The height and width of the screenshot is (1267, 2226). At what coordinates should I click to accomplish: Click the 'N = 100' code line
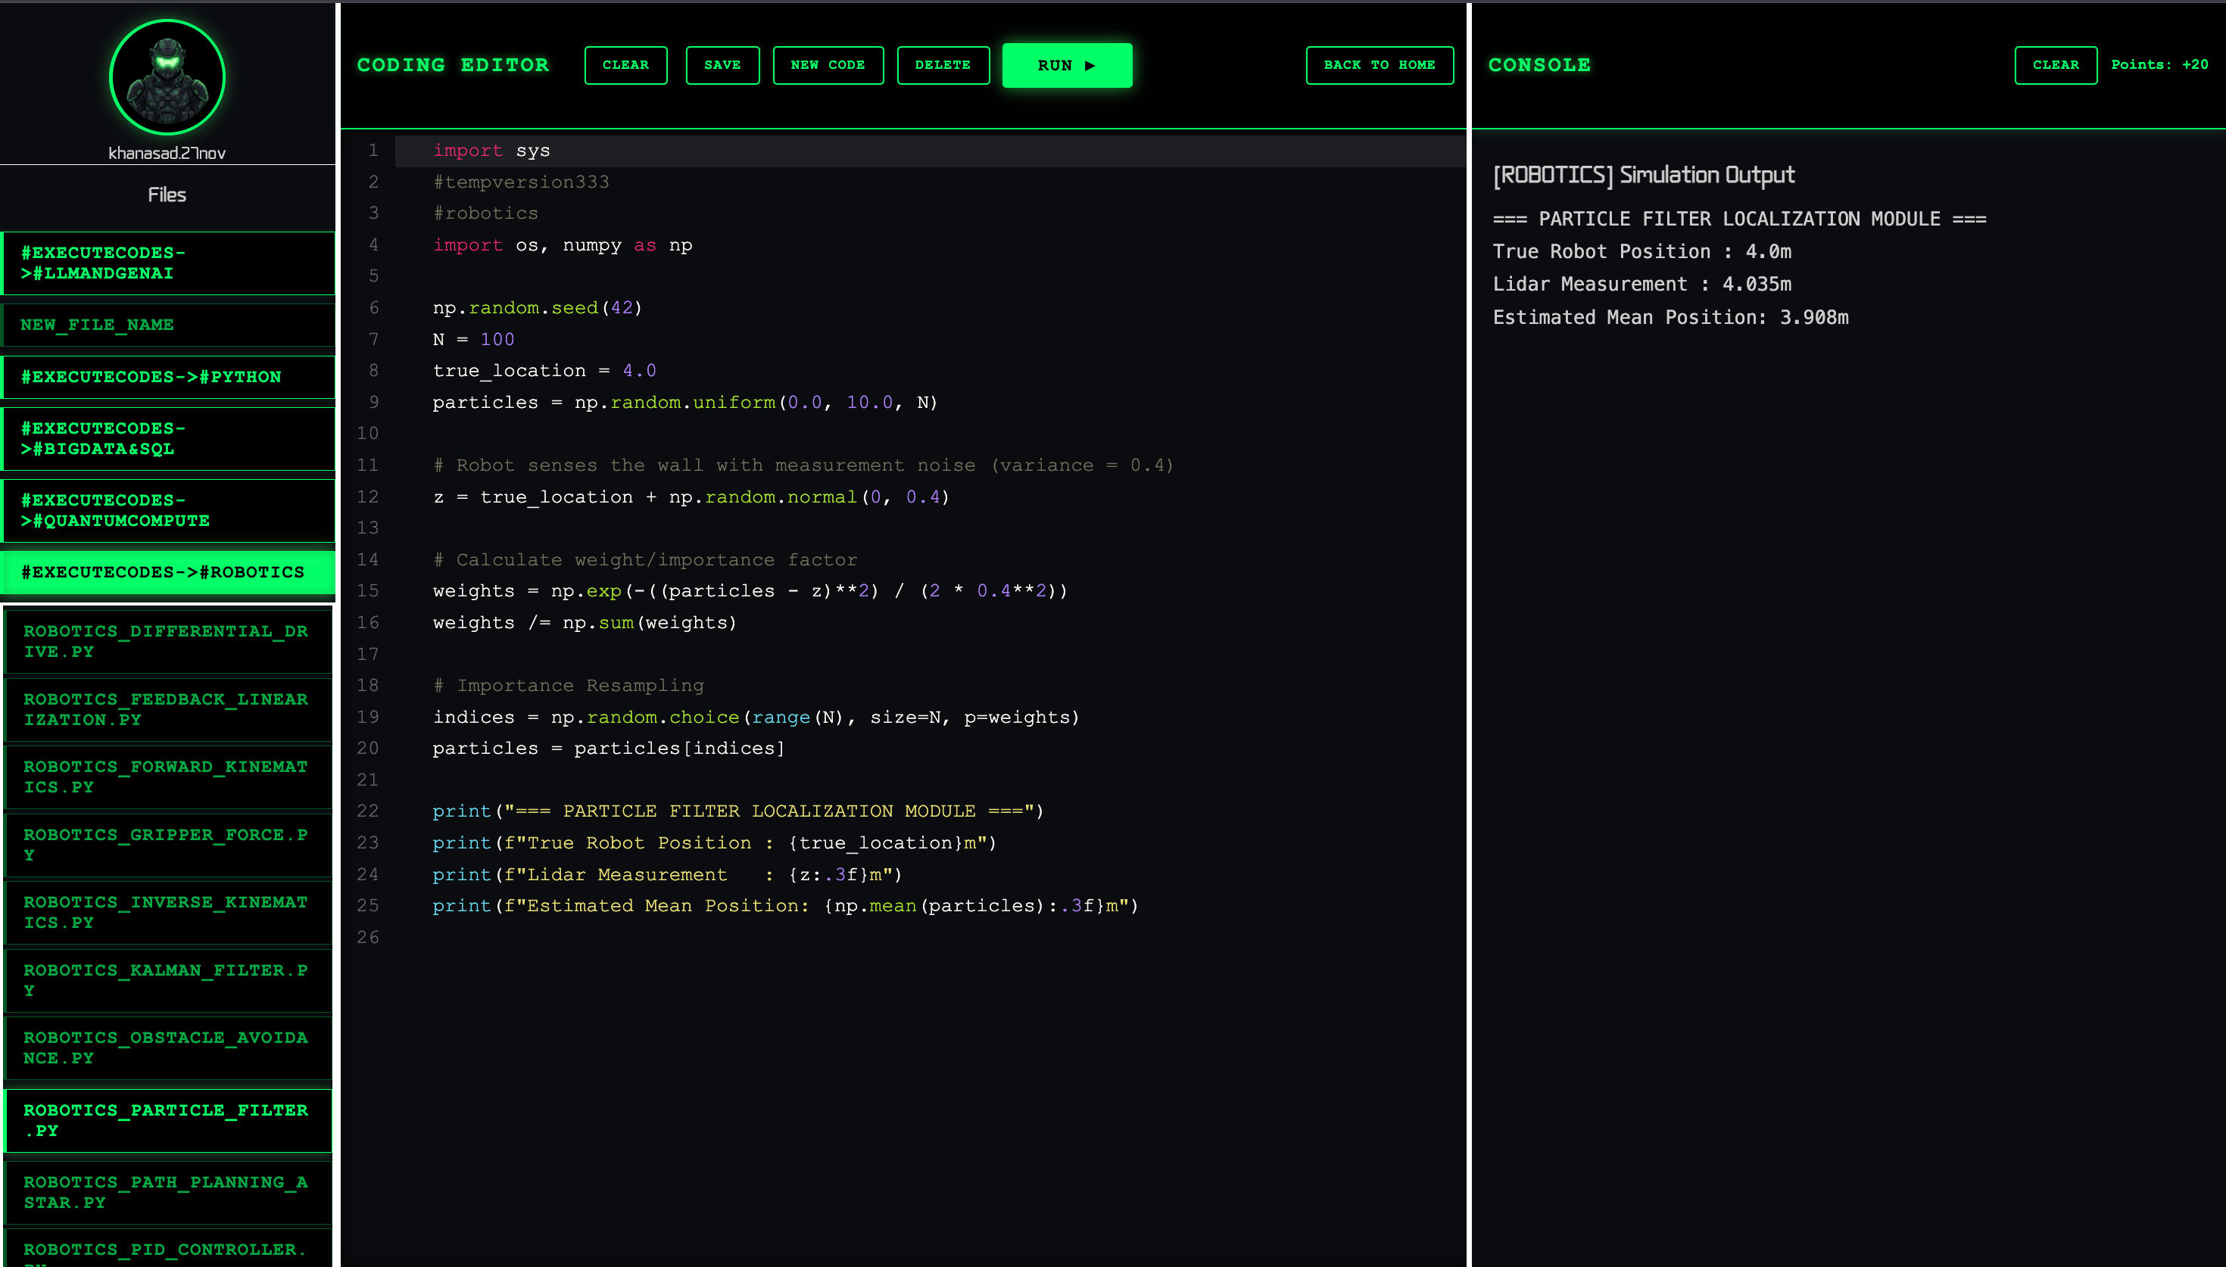click(x=473, y=339)
